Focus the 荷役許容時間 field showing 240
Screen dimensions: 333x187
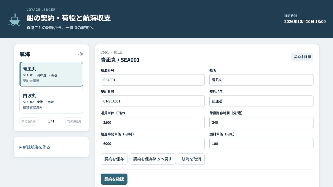point(261,122)
